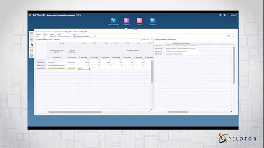The image size is (264, 148).
Task: Expand Year Total under FY18
Action: pyautogui.click(x=101, y=58)
